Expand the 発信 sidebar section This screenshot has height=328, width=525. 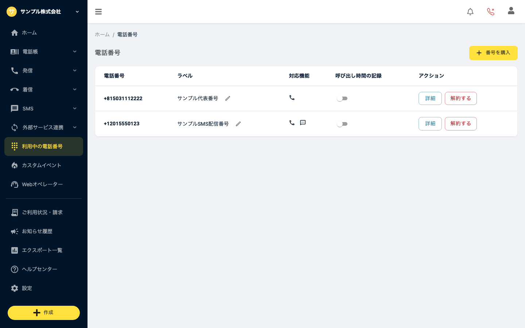(x=44, y=71)
